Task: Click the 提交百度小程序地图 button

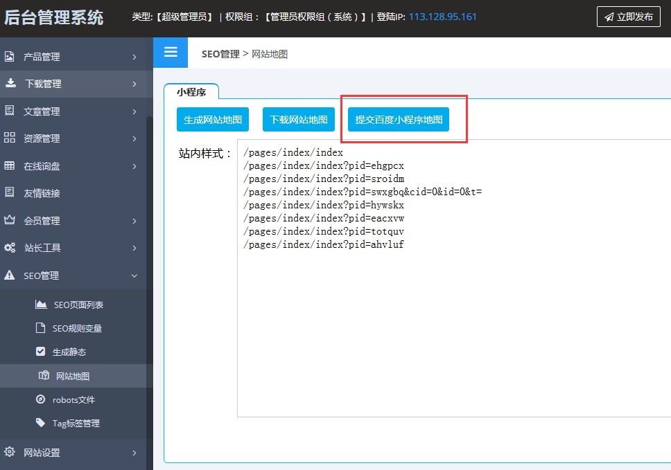Action: coord(399,120)
